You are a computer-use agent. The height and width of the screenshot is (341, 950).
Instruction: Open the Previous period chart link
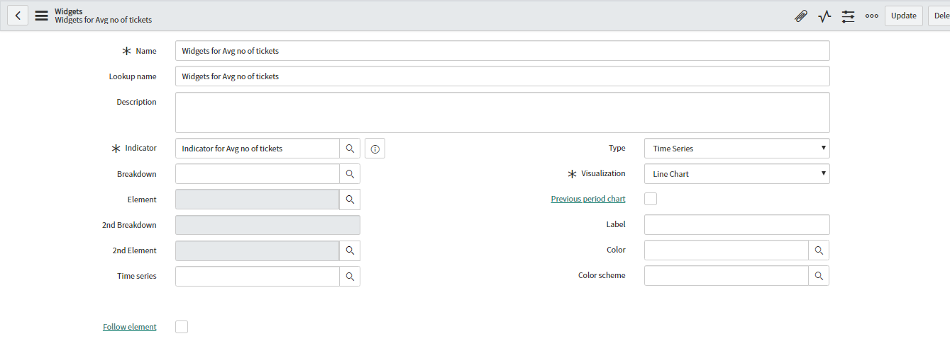coord(588,199)
